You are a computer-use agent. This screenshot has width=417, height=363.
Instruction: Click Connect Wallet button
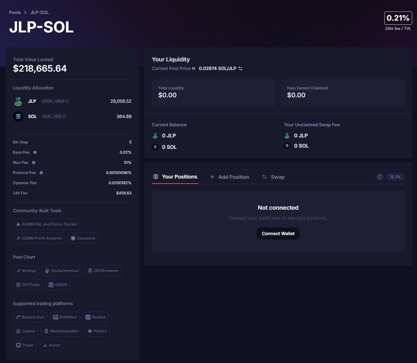pos(278,234)
